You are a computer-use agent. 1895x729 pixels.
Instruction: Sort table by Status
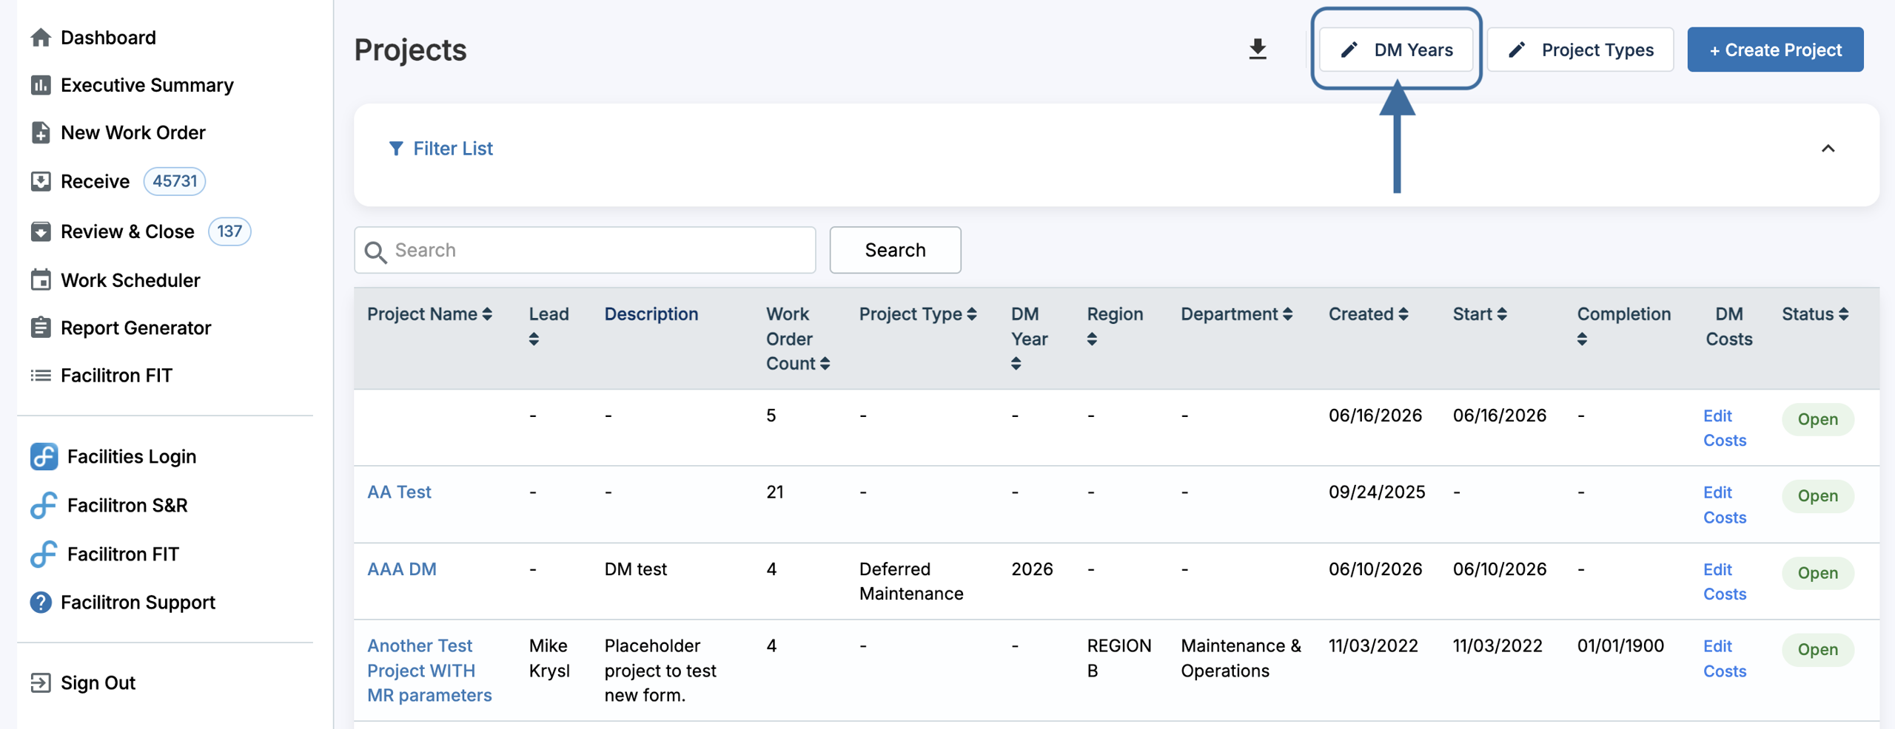tap(1844, 314)
